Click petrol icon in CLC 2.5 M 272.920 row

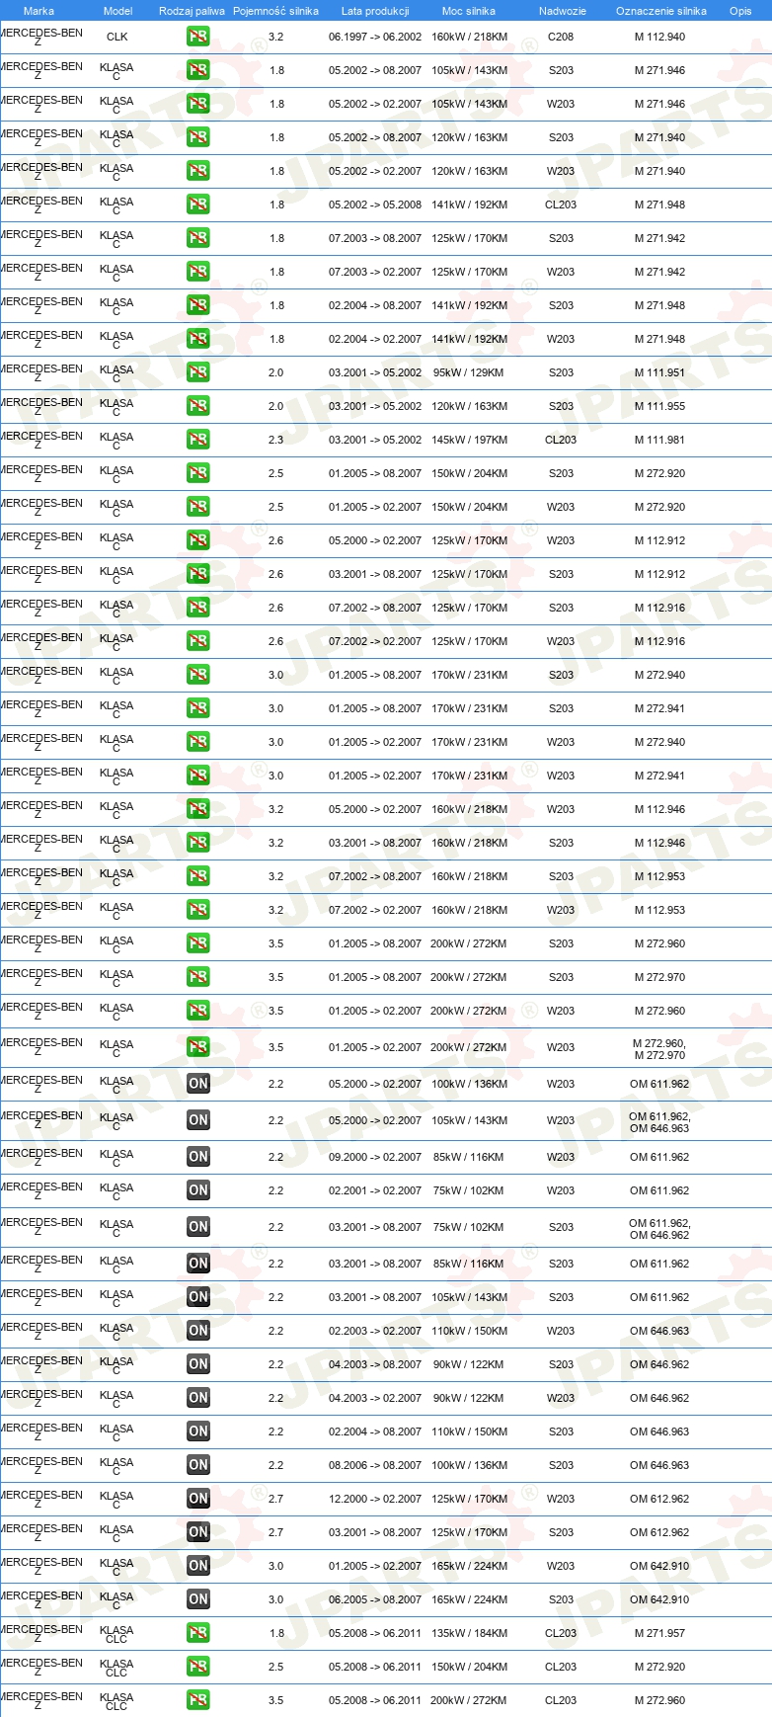pos(198,1667)
